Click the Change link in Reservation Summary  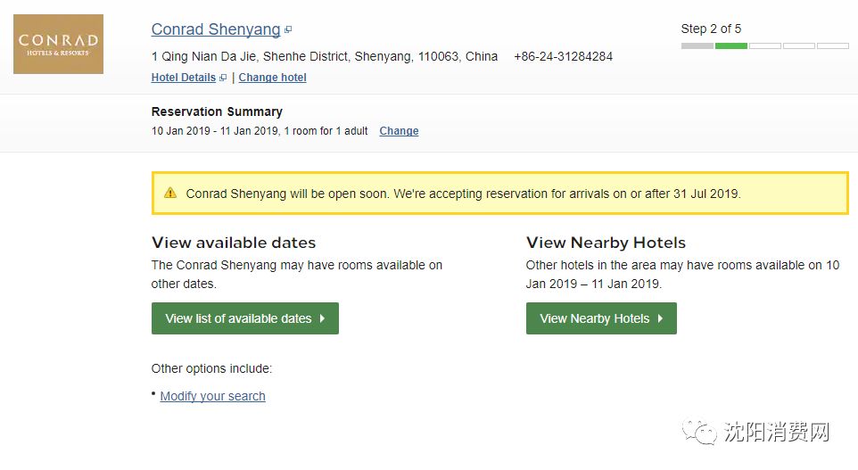[x=399, y=131]
